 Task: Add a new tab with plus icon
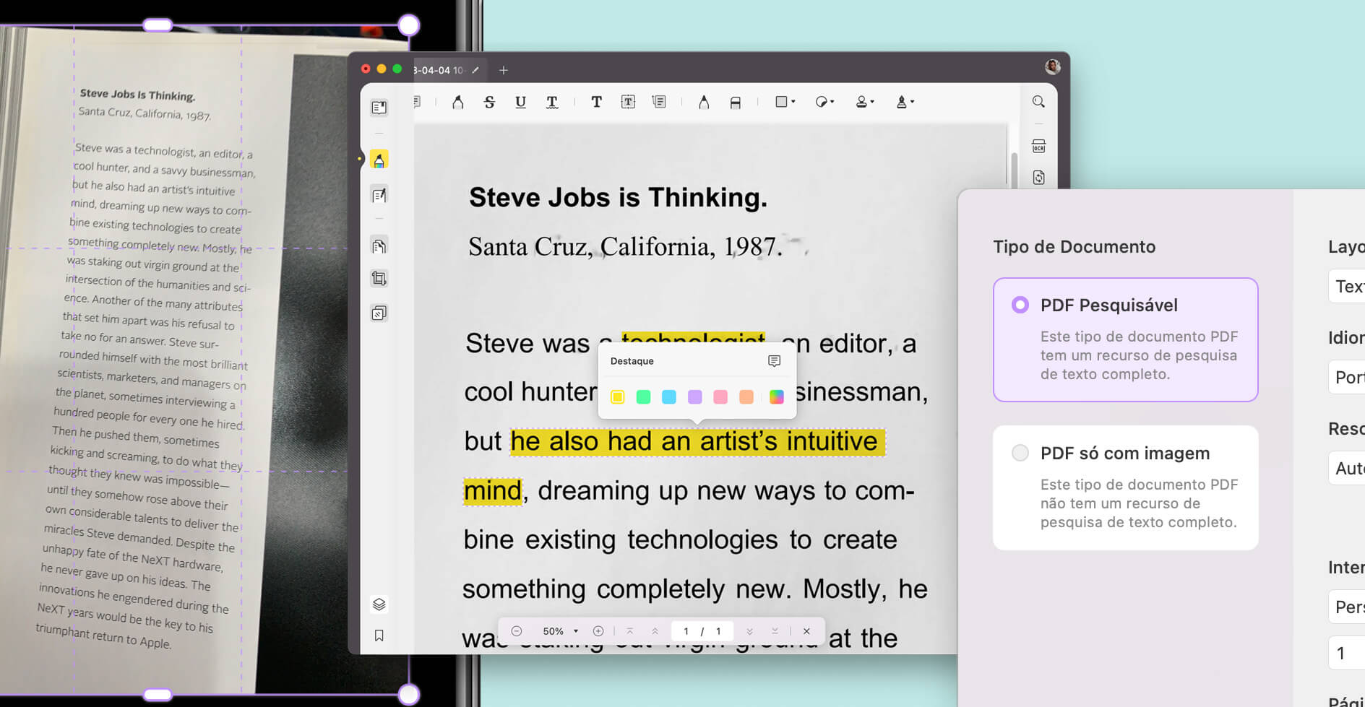click(504, 70)
